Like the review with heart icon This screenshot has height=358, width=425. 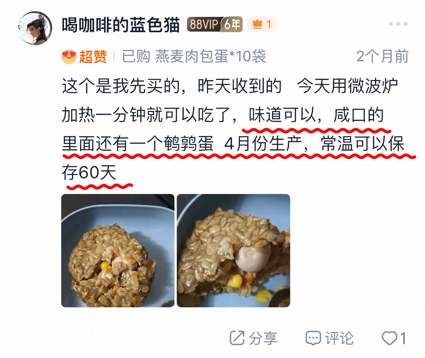click(389, 338)
